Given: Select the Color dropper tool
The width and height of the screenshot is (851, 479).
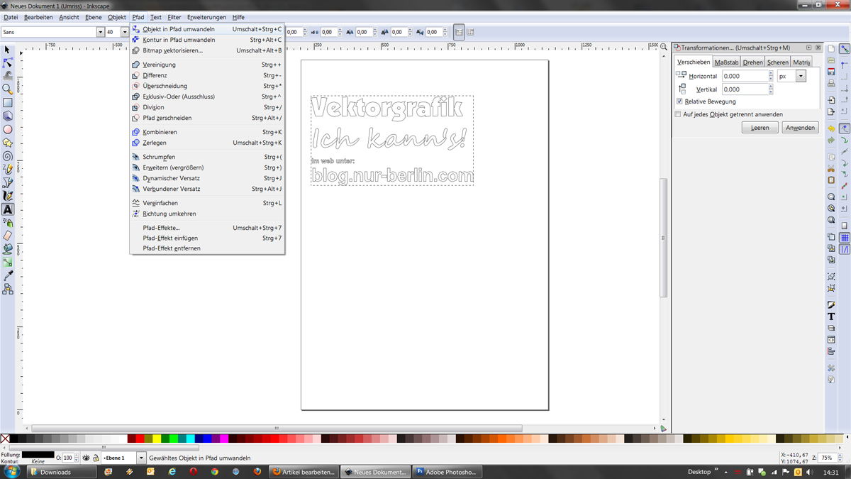Looking at the screenshot, I should click(x=8, y=275).
